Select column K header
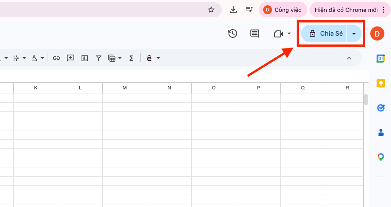This screenshot has width=391, height=207. tap(36, 88)
